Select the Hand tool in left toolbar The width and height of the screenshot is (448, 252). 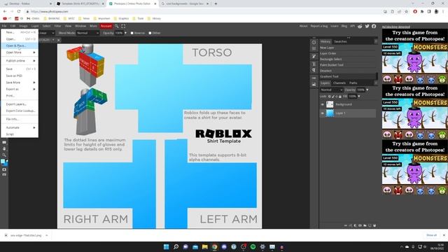tap(4, 148)
